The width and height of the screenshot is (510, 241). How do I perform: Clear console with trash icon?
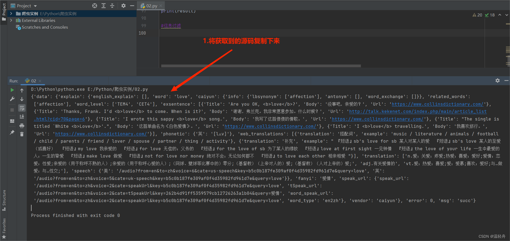click(22, 134)
